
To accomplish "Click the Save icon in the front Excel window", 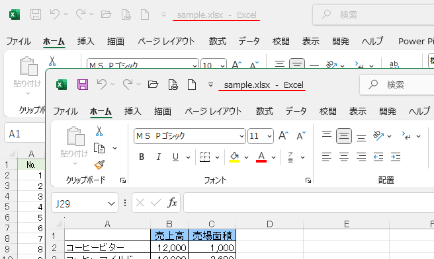I will (83, 85).
